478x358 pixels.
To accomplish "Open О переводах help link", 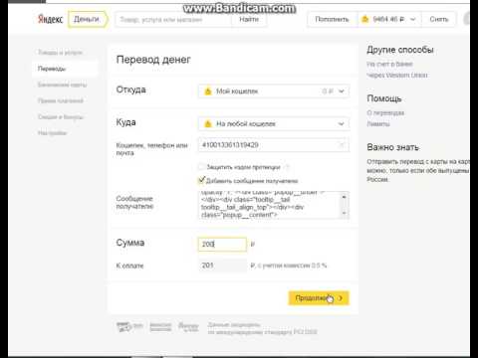I will 385,113.
